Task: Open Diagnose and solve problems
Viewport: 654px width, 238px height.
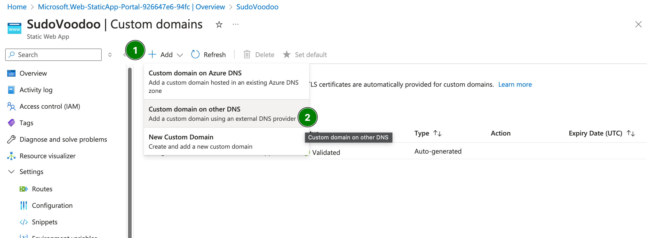Action: pos(63,139)
